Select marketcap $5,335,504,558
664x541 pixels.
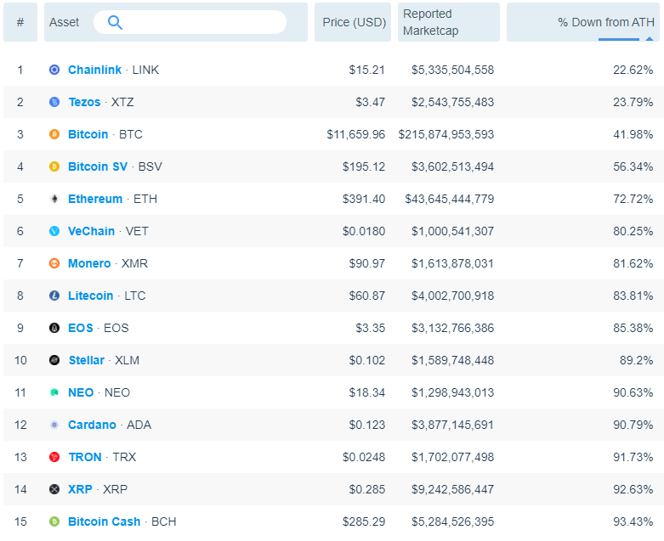(452, 70)
